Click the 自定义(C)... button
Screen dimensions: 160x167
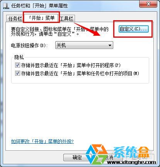coord(133,29)
